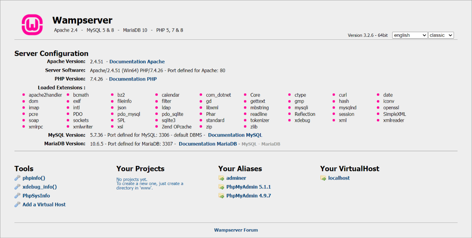The width and height of the screenshot is (472, 238).
Task: Click the mysqlnd extension entry
Action: (348, 108)
